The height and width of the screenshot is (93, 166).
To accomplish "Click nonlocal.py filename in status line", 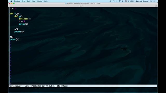I will (15, 86).
